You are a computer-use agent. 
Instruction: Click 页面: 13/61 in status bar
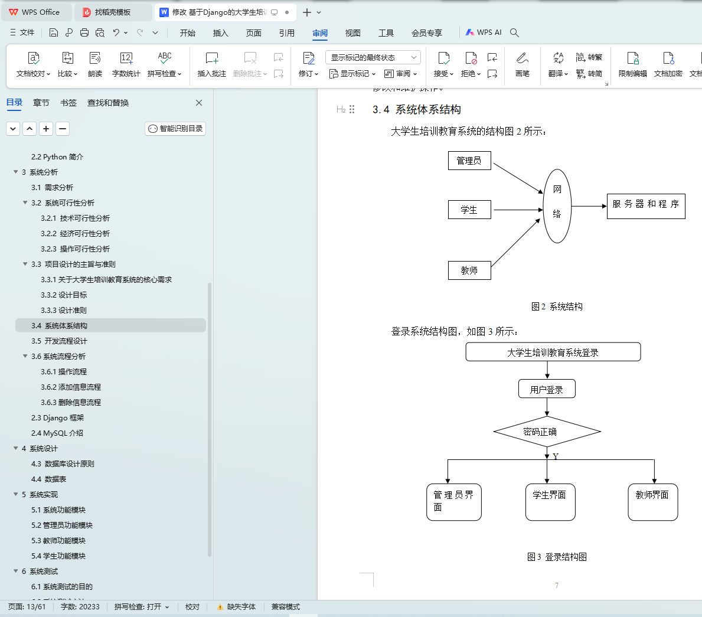click(27, 607)
